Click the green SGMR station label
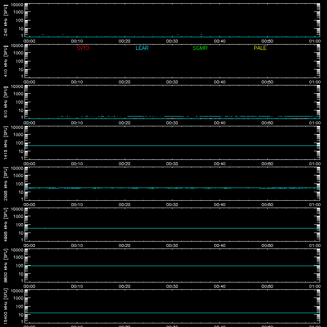Screen dimensions: 327x327 (x=200, y=48)
